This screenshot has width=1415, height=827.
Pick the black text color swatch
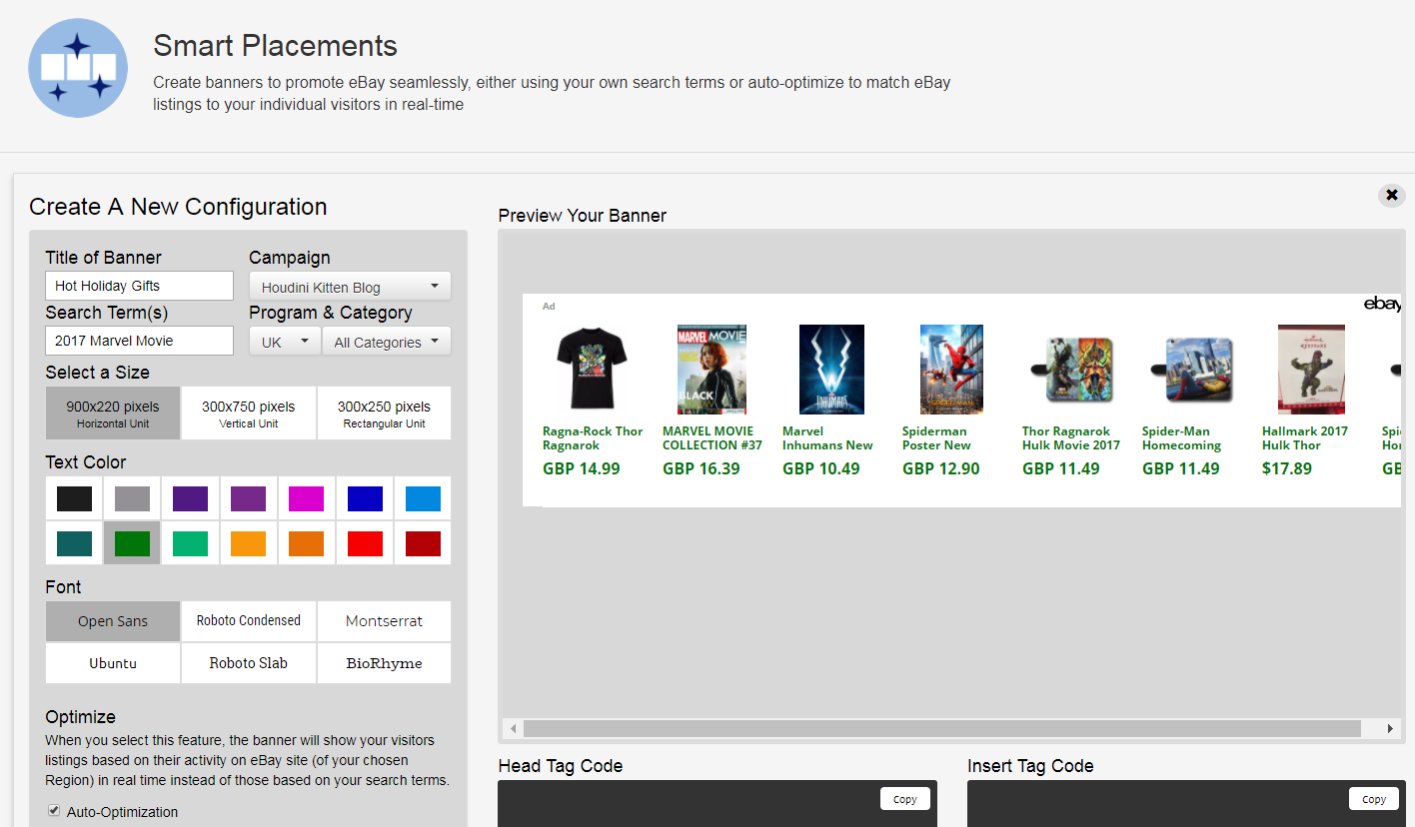(75, 498)
